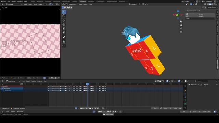The image size is (219, 123).
Task: Open the Preview display mode dropdown
Action: pyautogui.click(x=14, y=4)
